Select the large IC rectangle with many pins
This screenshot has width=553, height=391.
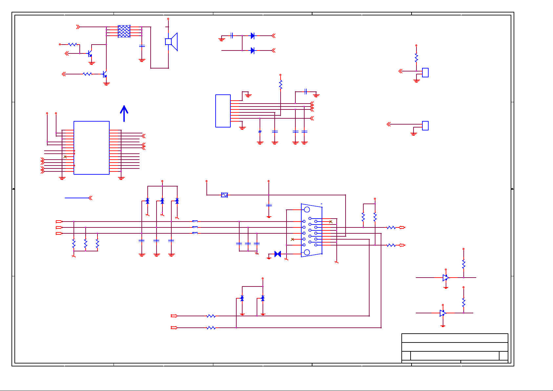pyautogui.click(x=92, y=148)
